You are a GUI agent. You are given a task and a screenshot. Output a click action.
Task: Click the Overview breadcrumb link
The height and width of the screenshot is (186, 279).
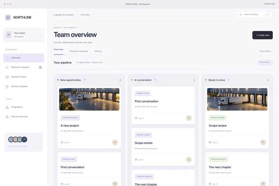[x=85, y=15]
